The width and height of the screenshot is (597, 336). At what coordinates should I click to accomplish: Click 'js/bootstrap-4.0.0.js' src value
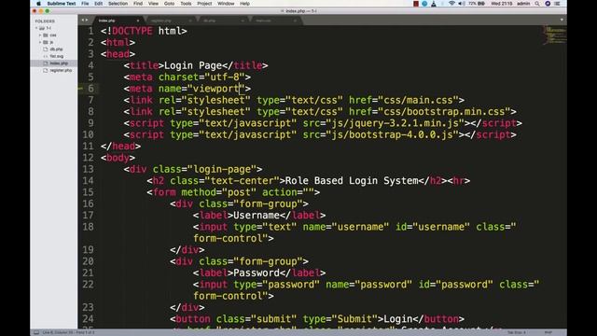click(392, 134)
